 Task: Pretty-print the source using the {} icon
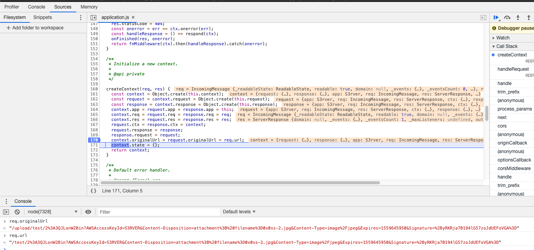pyautogui.click(x=93, y=190)
